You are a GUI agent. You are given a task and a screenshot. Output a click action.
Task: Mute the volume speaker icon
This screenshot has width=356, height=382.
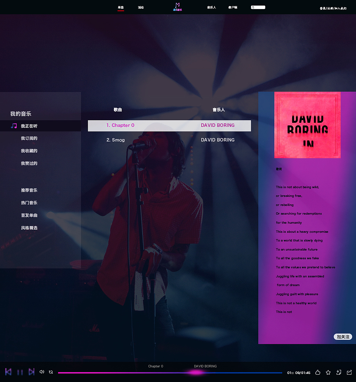[42, 372]
